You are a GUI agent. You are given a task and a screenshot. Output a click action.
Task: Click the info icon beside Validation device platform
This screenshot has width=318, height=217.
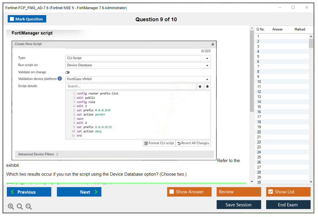tap(60, 79)
